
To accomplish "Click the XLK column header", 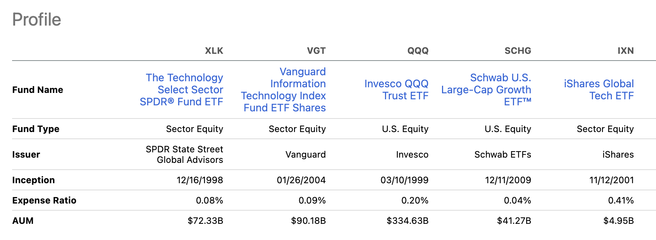I will pyautogui.click(x=214, y=51).
